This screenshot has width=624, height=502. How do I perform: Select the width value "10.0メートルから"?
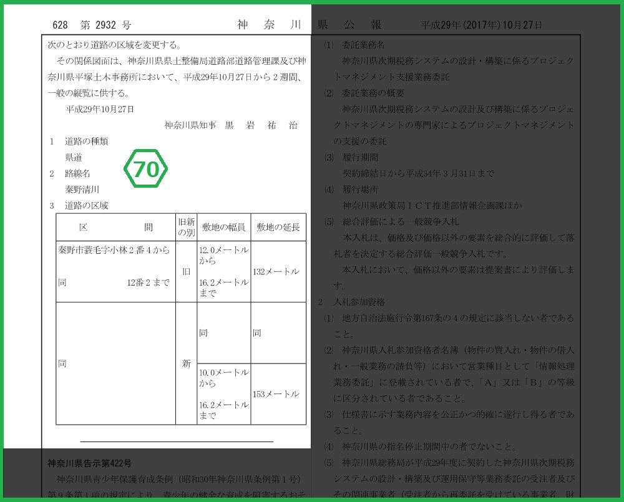click(224, 378)
